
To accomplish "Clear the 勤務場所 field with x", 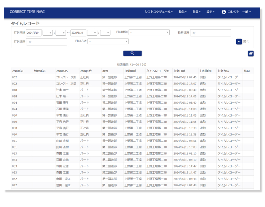I will [194, 33].
